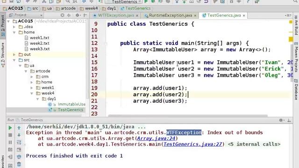
Task: Hide the Project panel
Action: click(x=85, y=15)
